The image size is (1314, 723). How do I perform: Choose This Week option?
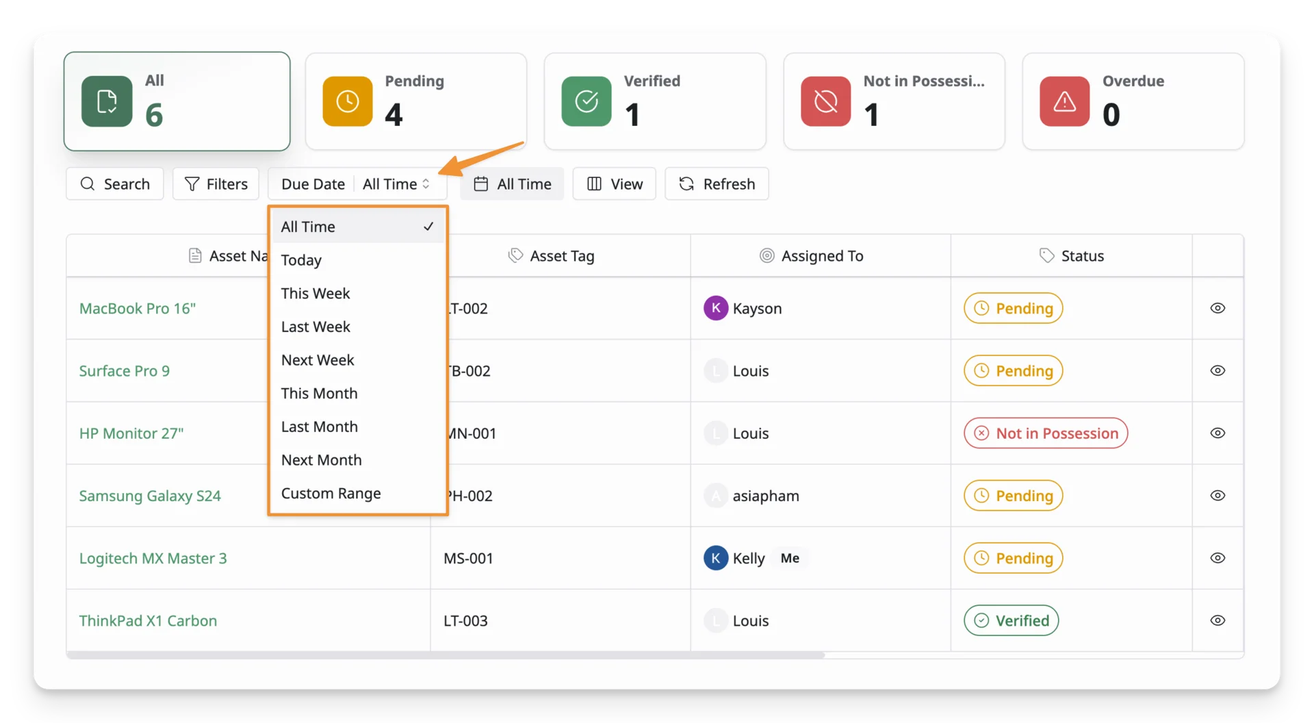pyautogui.click(x=358, y=293)
